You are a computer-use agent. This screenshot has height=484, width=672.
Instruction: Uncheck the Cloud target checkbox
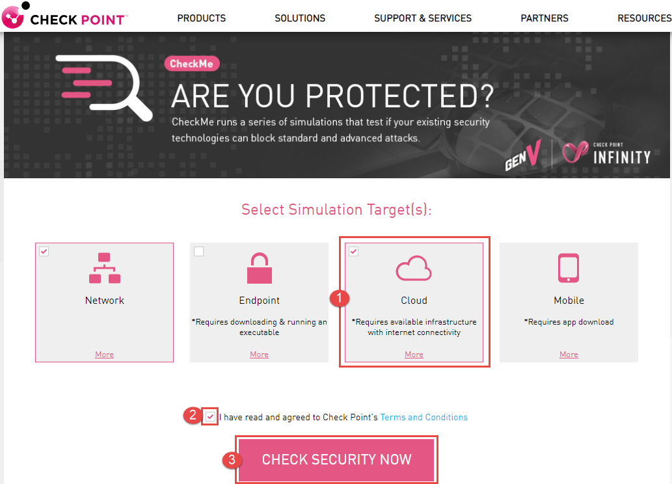(x=354, y=251)
